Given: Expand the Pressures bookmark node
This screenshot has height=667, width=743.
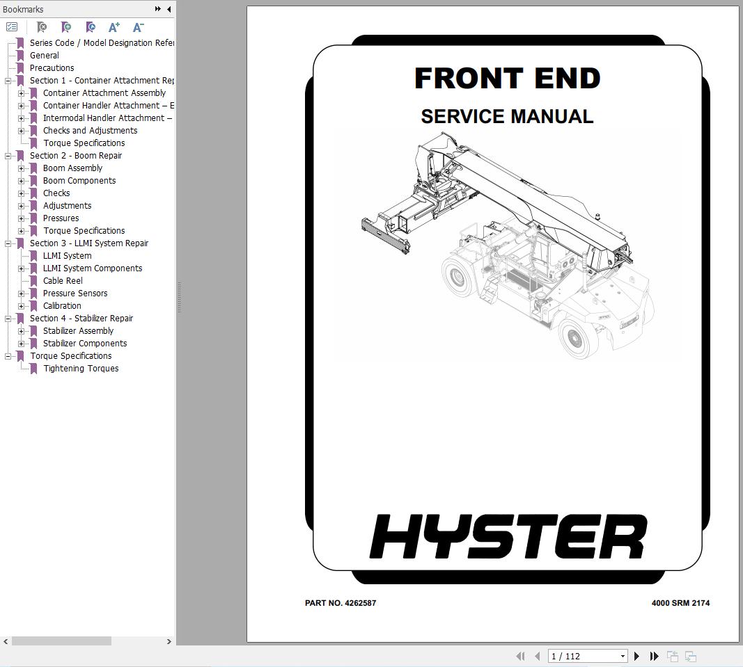Looking at the screenshot, I should (x=21, y=218).
